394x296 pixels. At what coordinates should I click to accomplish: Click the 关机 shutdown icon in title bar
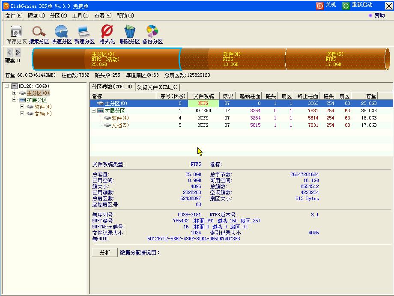click(x=319, y=6)
